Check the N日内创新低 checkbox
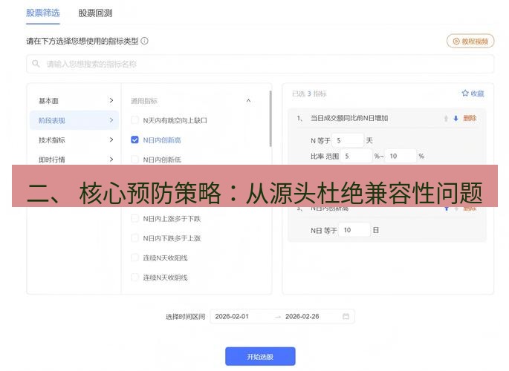 pos(134,160)
